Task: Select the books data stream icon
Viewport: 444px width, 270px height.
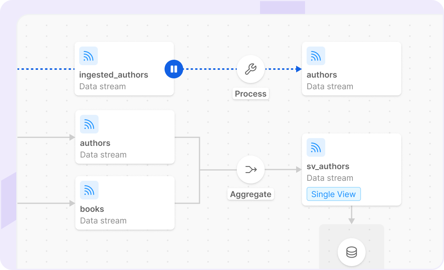Action: click(89, 190)
